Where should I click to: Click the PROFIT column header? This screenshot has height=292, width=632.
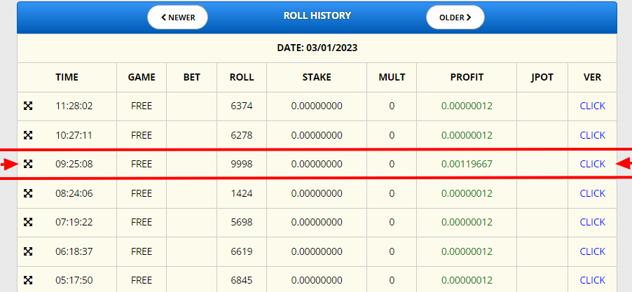point(467,77)
